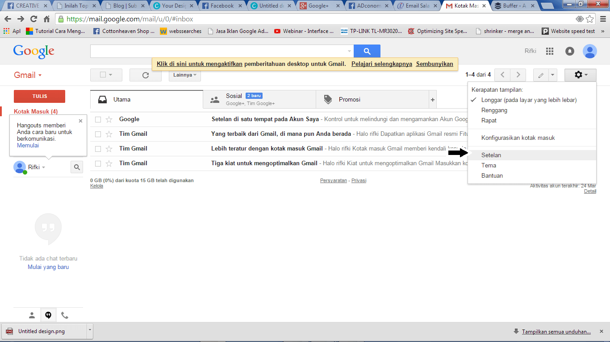Choose the Renggang display density

click(x=532, y=110)
